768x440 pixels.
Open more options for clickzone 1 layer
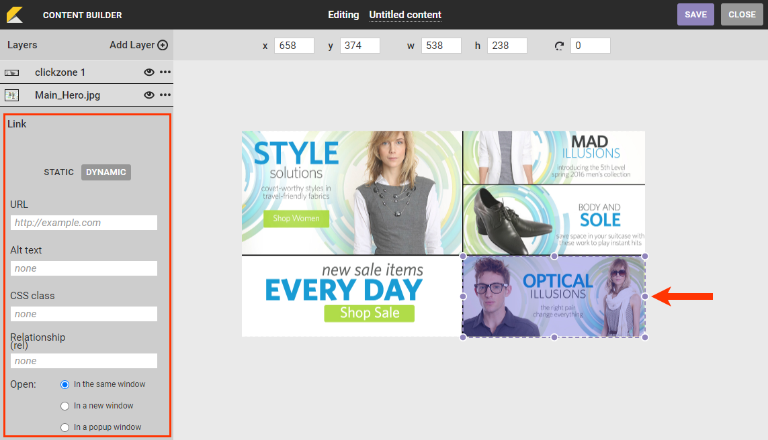click(x=165, y=72)
